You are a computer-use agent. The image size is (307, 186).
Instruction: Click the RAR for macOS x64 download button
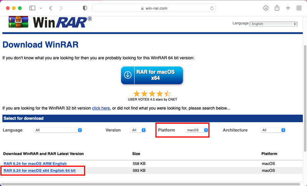point(152,75)
